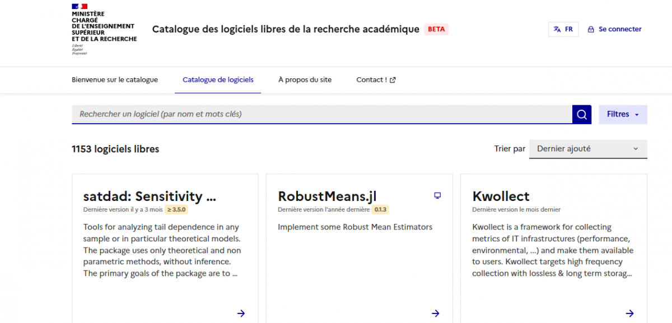Click the translate icon next to FR
The width and height of the screenshot is (672, 323).
point(558,29)
